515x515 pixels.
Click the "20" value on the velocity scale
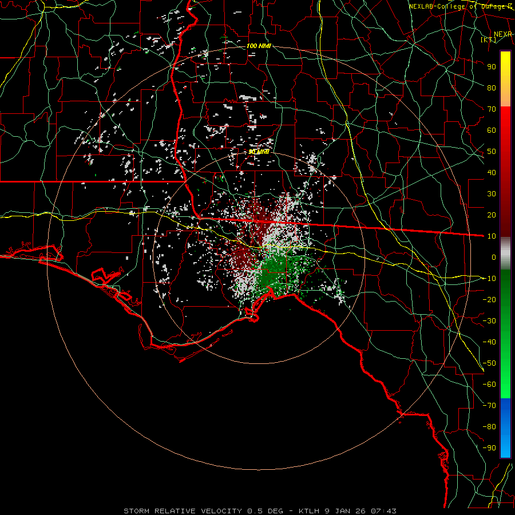click(x=492, y=215)
